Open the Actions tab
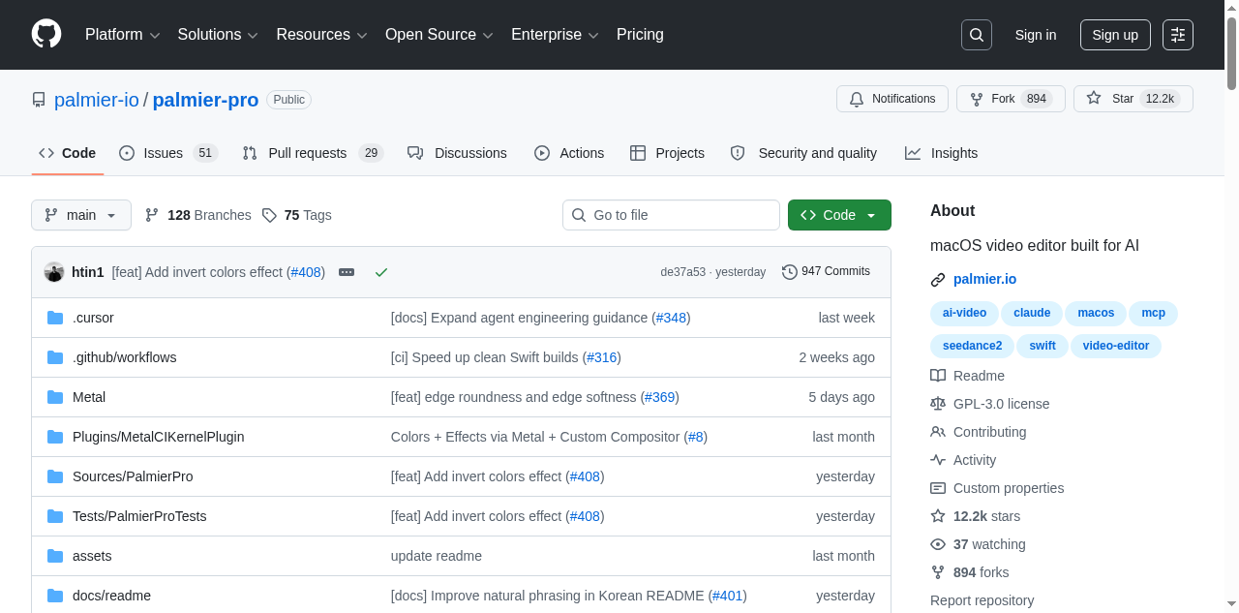 tap(569, 153)
